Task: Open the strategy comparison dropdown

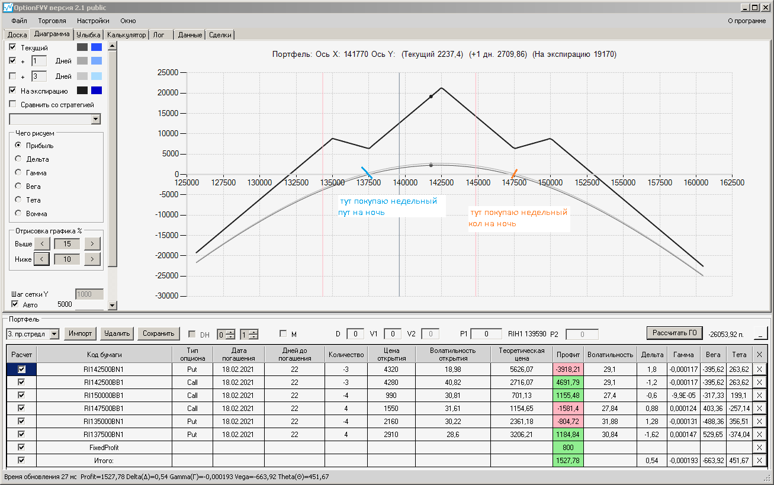Action: click(x=96, y=120)
